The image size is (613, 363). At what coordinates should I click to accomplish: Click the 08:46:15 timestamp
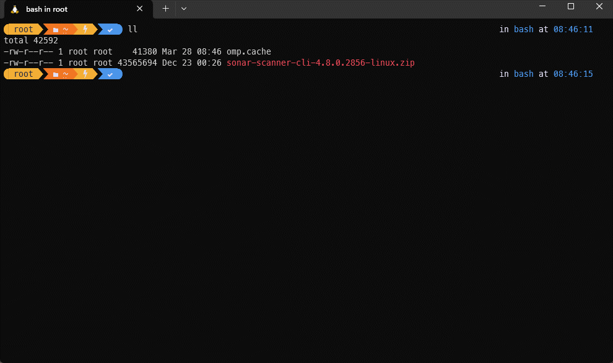point(573,74)
